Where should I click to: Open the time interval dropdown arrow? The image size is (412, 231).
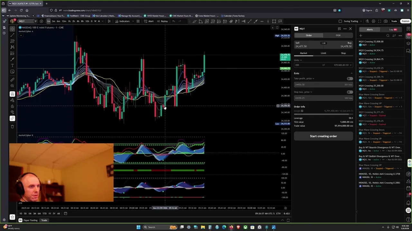(103, 21)
